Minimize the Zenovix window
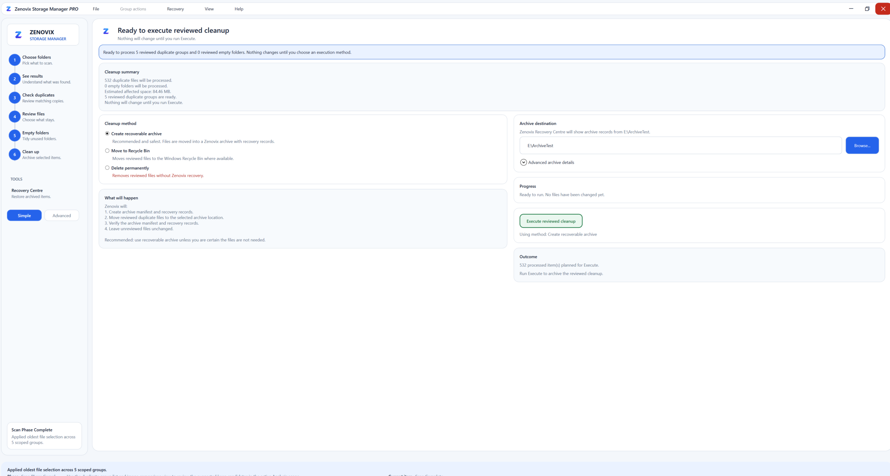The width and height of the screenshot is (890, 476). tap(851, 9)
